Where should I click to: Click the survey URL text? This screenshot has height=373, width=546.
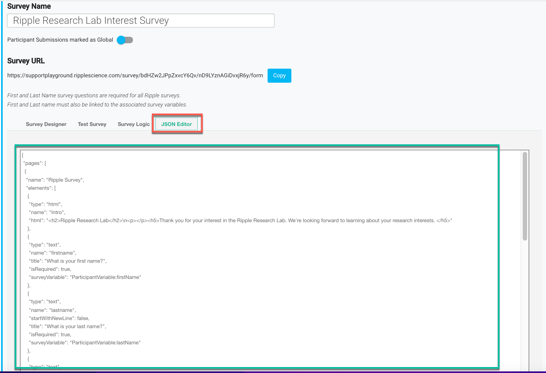click(135, 76)
